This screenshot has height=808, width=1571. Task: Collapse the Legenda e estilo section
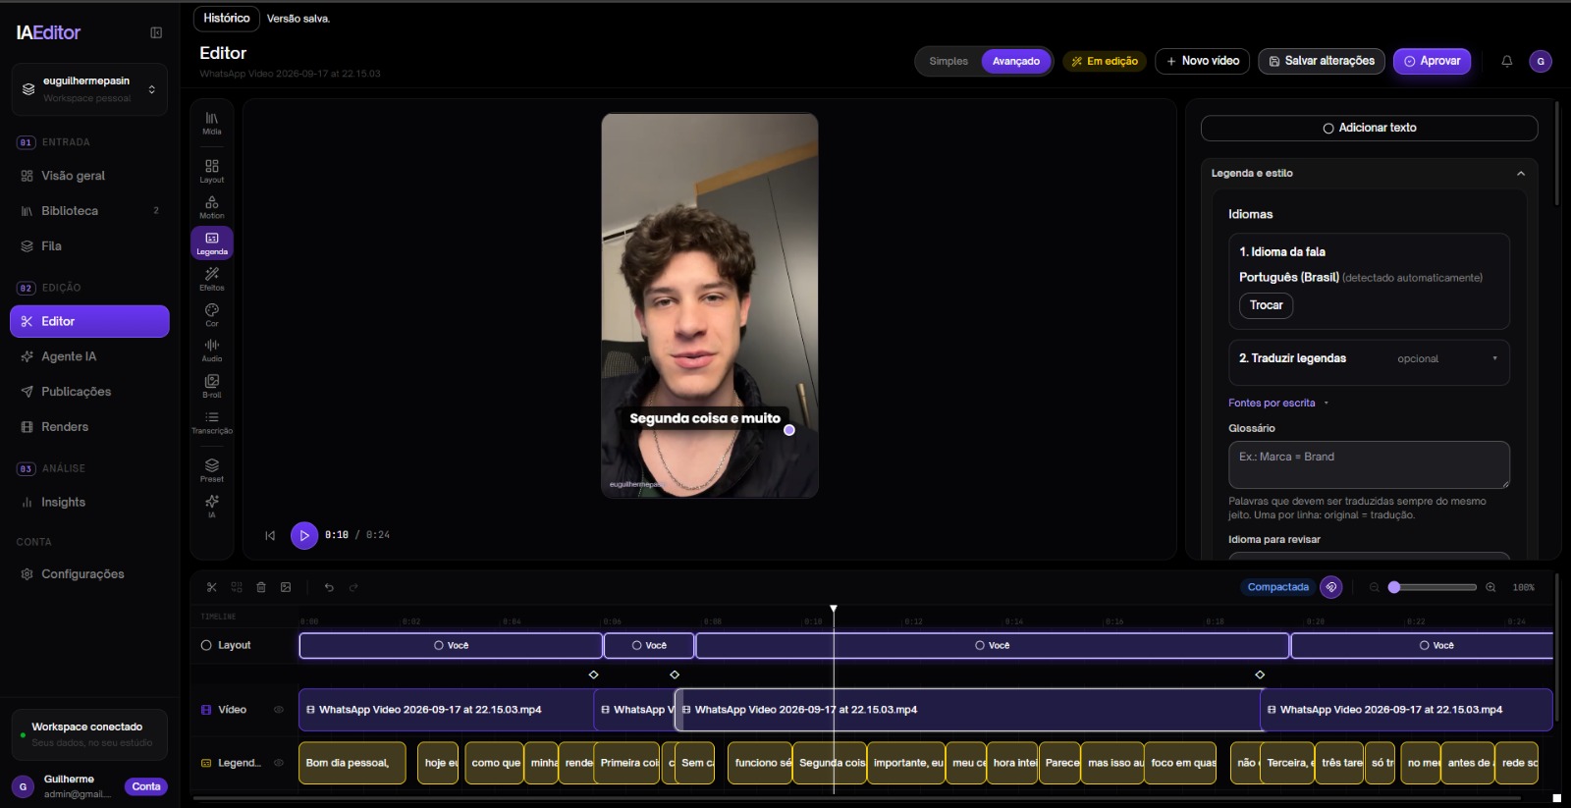[1520, 174]
